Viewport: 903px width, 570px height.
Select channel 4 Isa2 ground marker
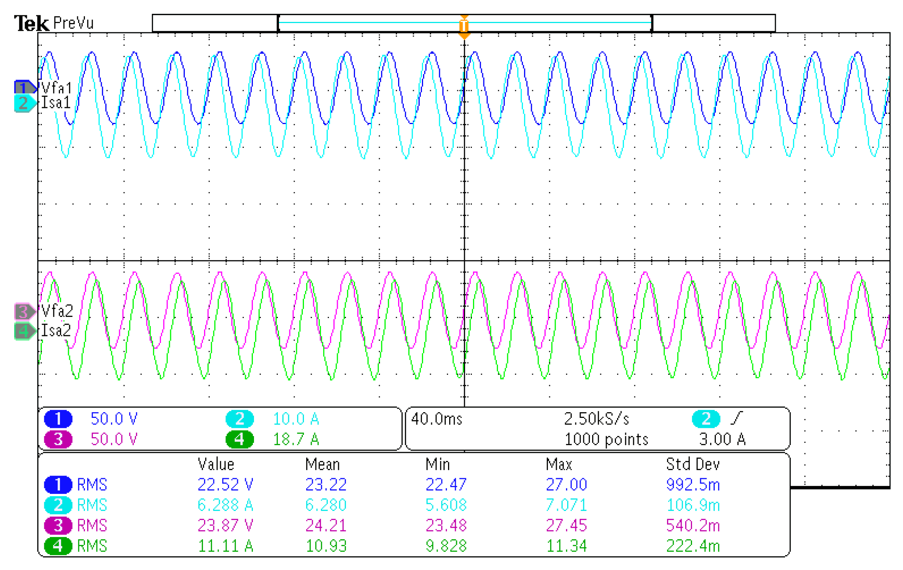[24, 331]
